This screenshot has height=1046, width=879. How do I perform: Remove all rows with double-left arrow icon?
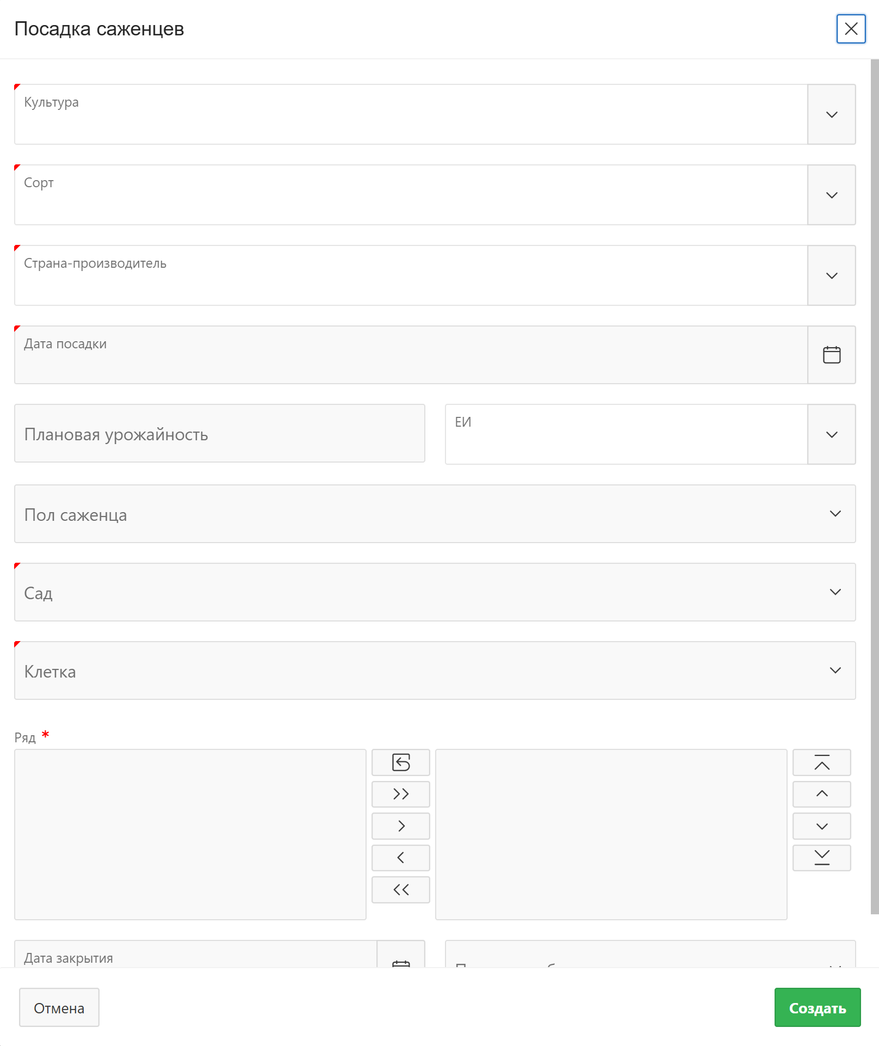(x=401, y=890)
